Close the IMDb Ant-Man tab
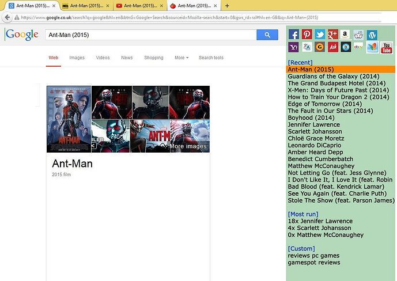Screen dimensions: 397x281 pyautogui.click(x=108, y=6)
